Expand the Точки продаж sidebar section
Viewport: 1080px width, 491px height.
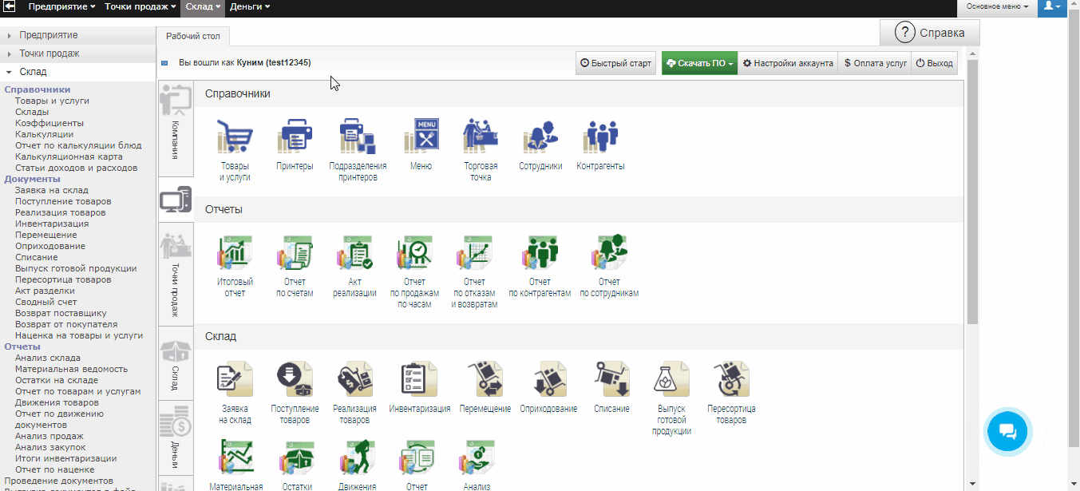point(49,53)
